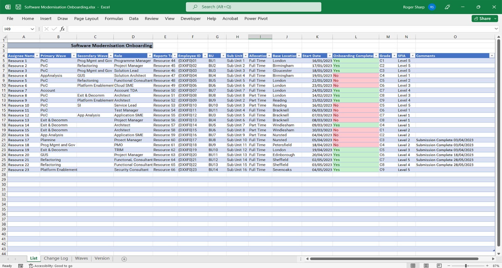Click the add new sheet plus icon
The image size is (502, 268).
(124, 259)
